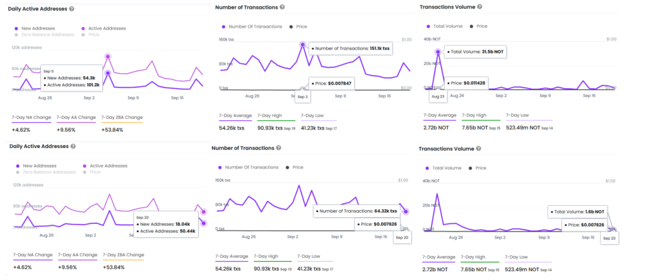
Task: Select 7-Day High tab under lower volume chart
Action: pos(480,258)
